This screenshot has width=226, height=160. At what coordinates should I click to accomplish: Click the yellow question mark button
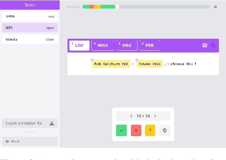coord(150,130)
